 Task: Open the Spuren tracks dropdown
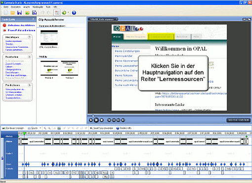[34, 128]
